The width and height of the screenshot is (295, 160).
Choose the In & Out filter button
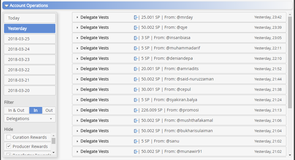[16, 110]
